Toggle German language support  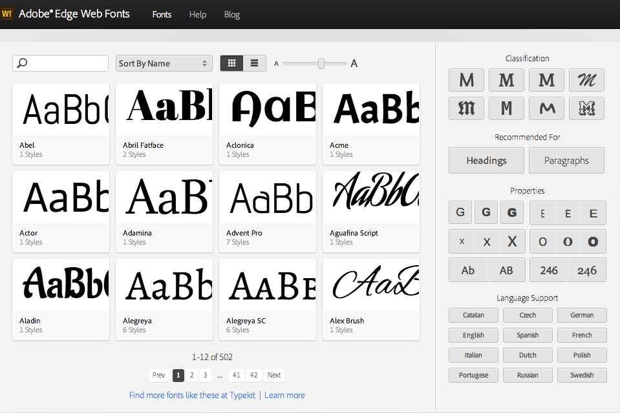coord(582,315)
